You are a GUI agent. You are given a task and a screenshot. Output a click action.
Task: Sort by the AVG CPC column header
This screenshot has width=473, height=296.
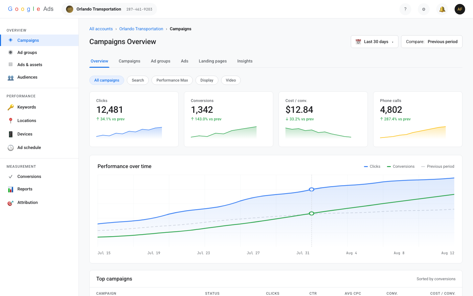353,293
